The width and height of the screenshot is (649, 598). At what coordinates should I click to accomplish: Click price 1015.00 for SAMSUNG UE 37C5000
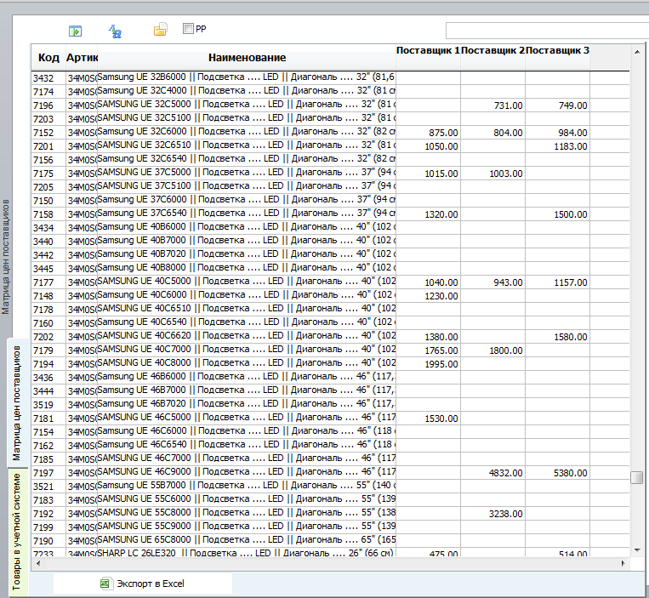point(441,174)
